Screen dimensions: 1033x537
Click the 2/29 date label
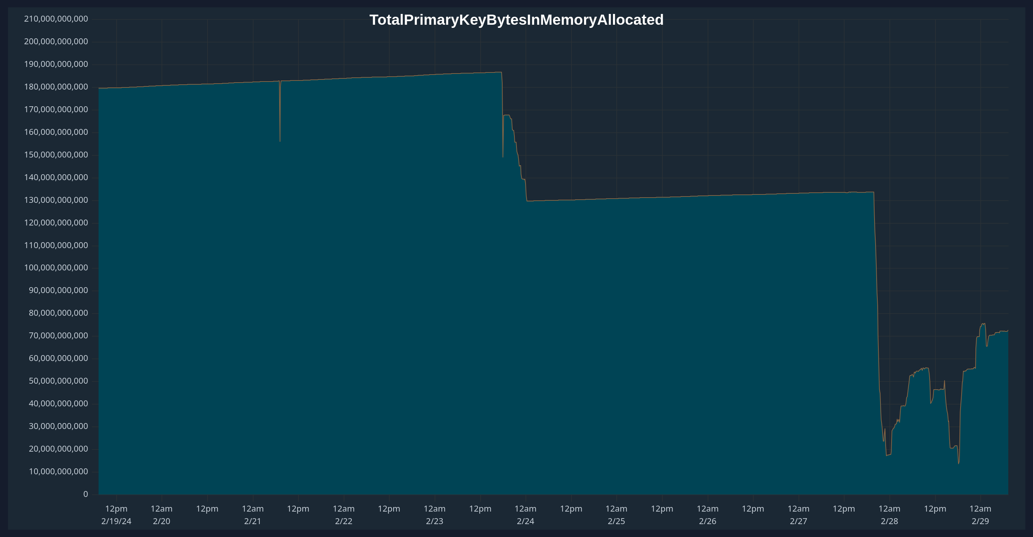[980, 521]
